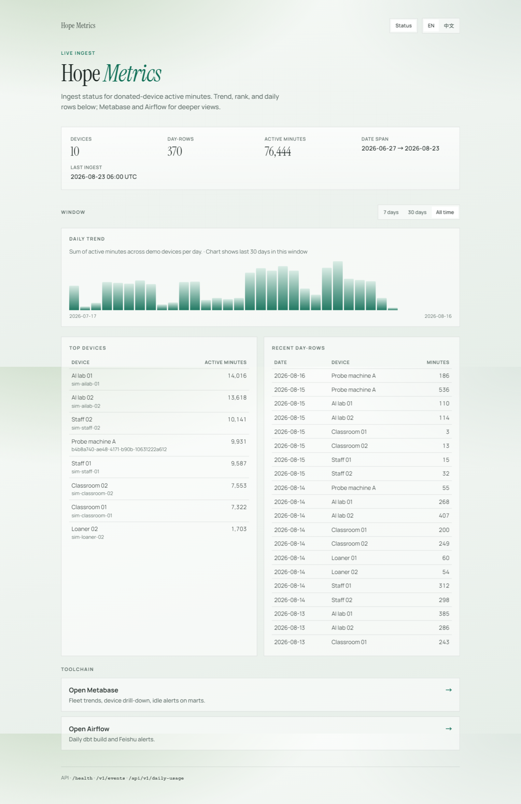The width and height of the screenshot is (521, 804).
Task: Click the Minutes column header
Action: pyautogui.click(x=438, y=362)
